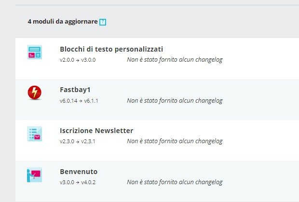Click the target version v3.0.0 of Blocchi di testo
This screenshot has width=299, height=202.
pos(89,60)
